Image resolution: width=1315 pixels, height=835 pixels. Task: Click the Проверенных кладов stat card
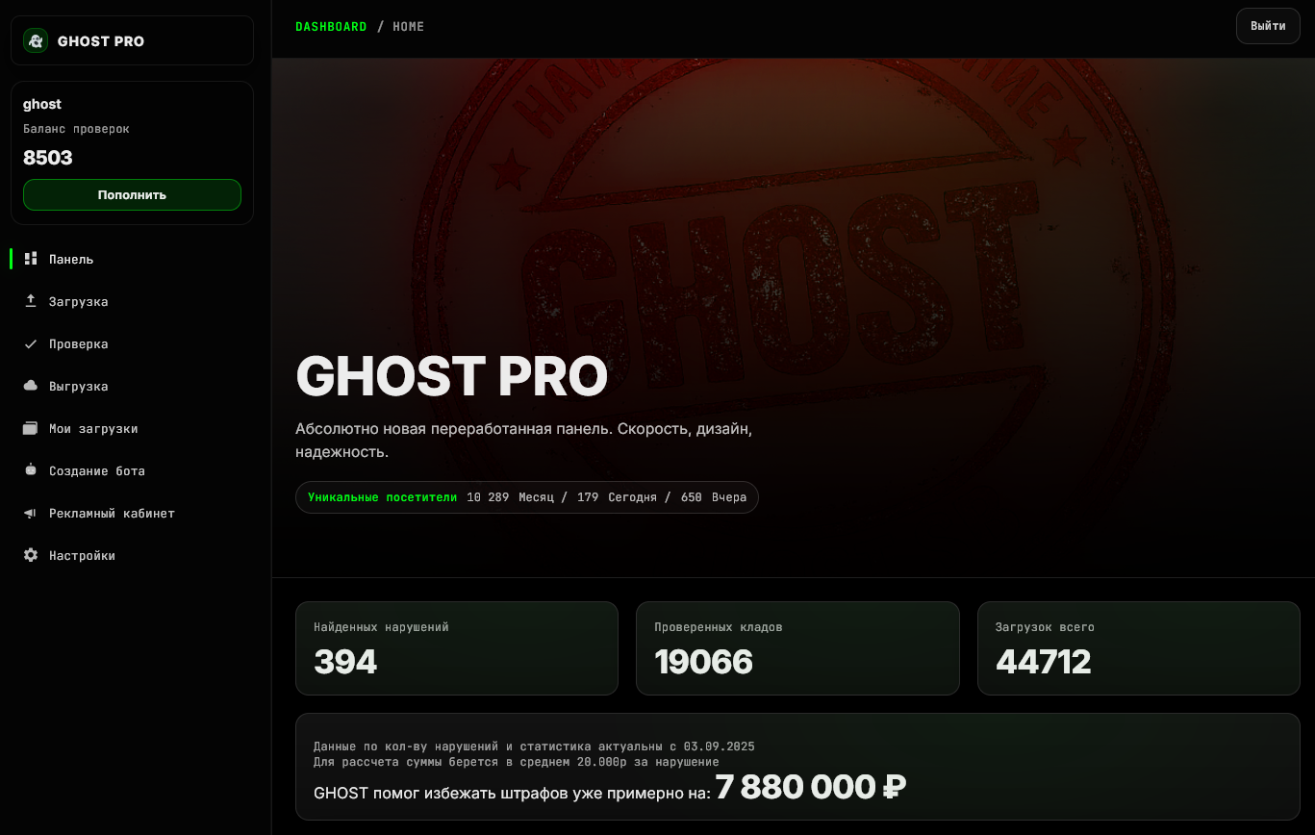pos(797,648)
